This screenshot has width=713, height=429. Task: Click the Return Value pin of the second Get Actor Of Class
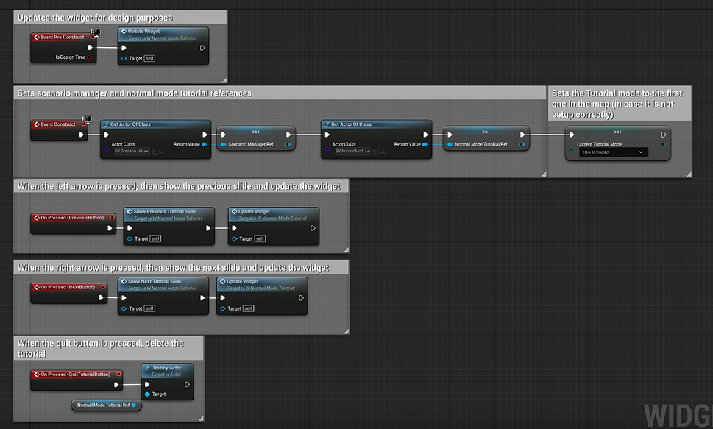pyautogui.click(x=425, y=144)
